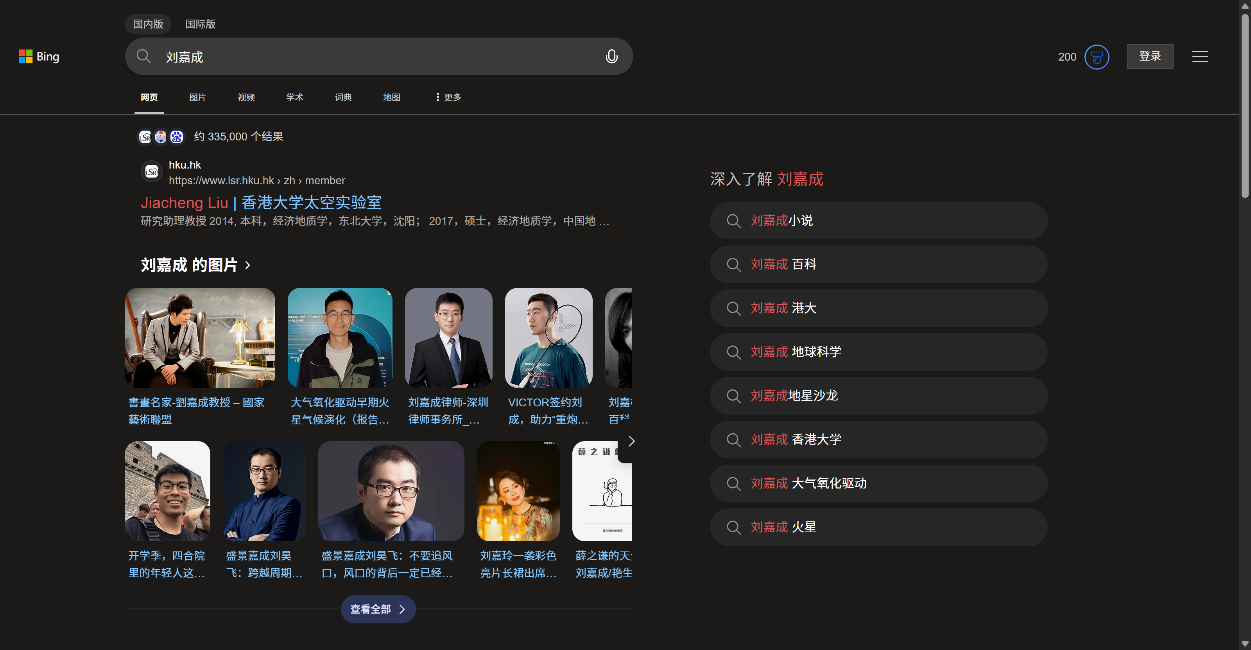Viewport: 1251px width, 650px height.
Task: Switch to 国内版 search mode
Action: coord(148,24)
